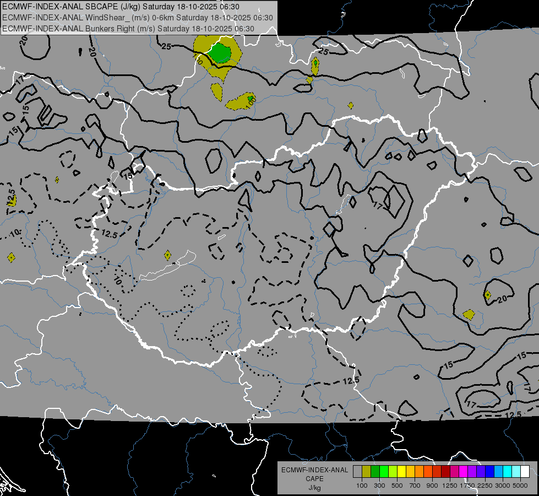The image size is (539, 496).
Task: Click the legend's 1250 tick label
Action: point(450,486)
